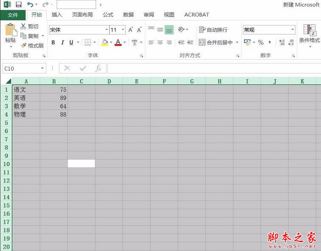This screenshot has width=321, height=251.
Task: Switch to the Data (数据) tab
Action: (128, 15)
